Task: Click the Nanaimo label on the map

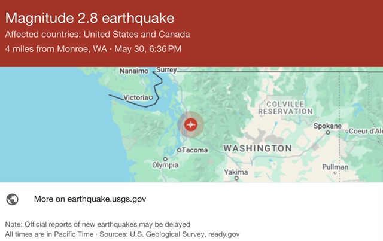Action: 133,71
